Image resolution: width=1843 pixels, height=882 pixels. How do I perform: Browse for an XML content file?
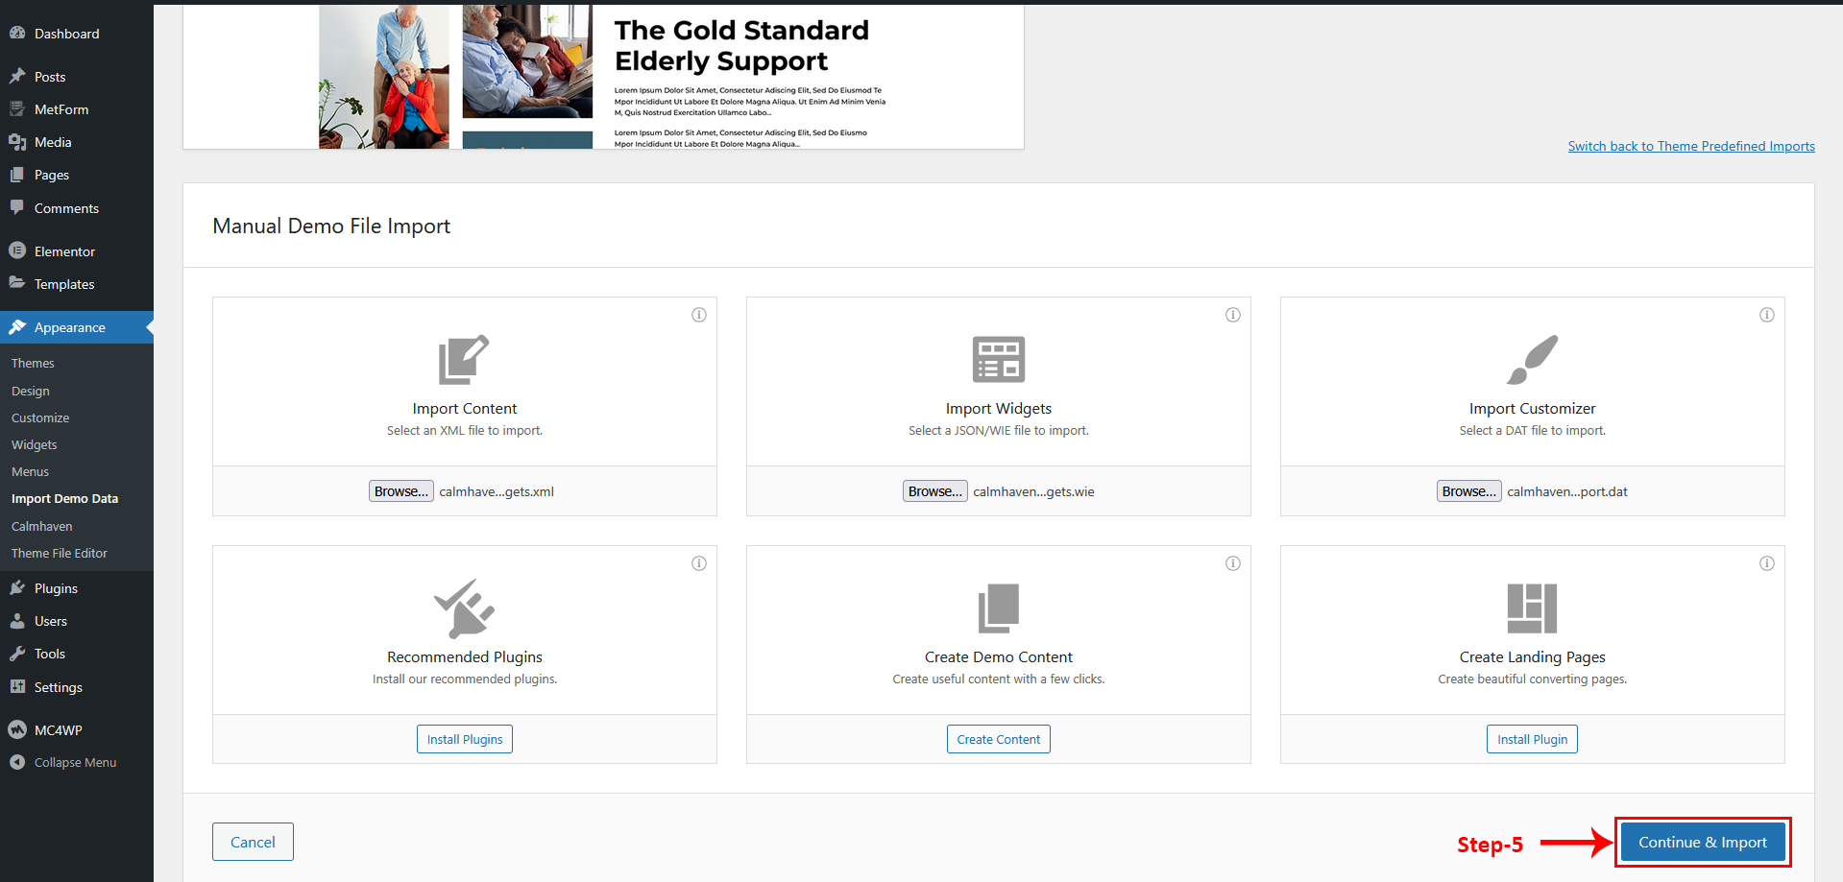pos(401,491)
